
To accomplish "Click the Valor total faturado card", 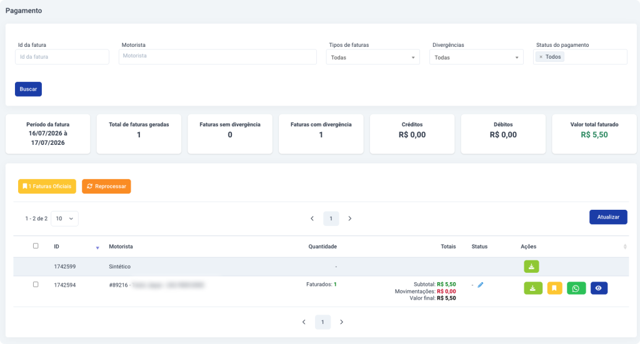I will click(594, 134).
